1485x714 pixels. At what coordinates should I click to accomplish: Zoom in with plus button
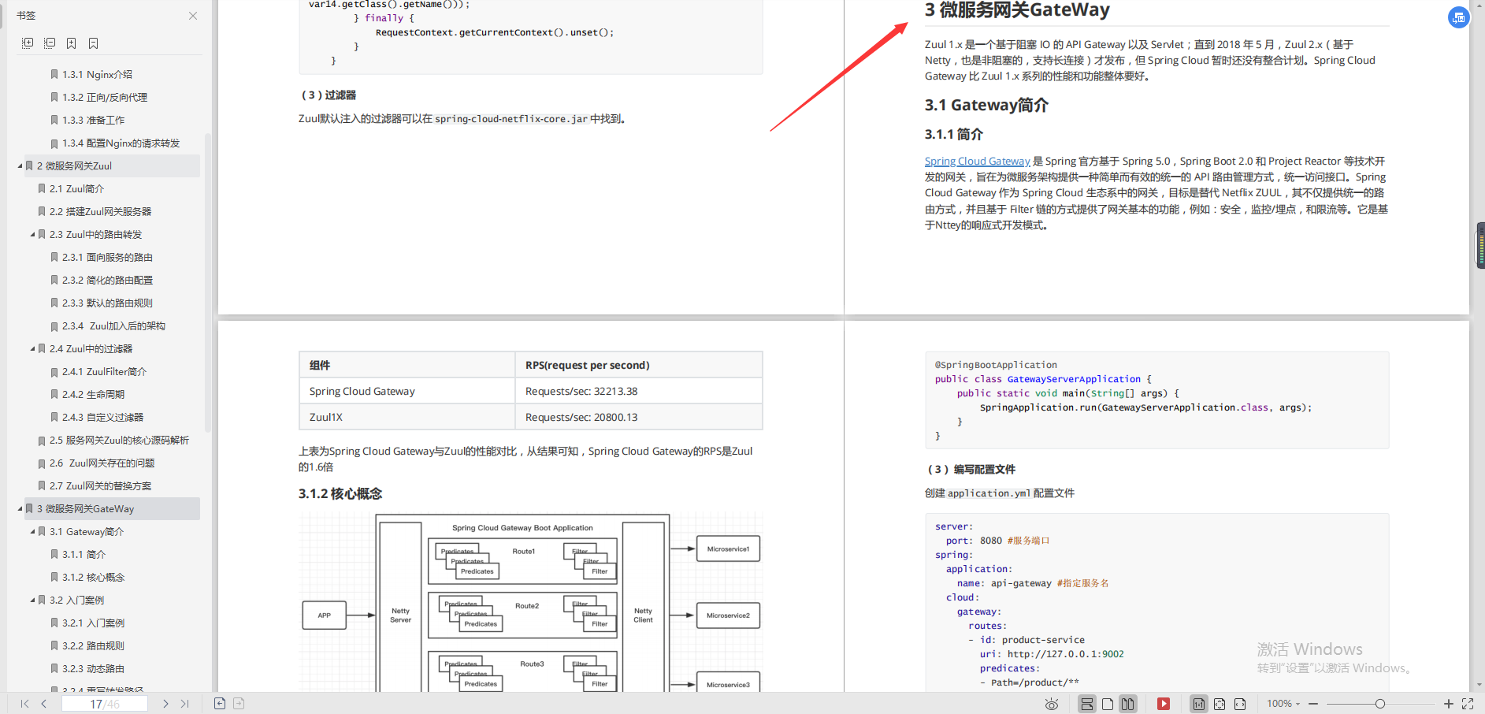point(1448,704)
